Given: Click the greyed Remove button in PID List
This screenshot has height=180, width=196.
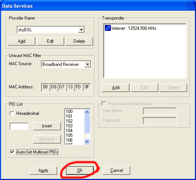Looking at the screenshot, I should pyautogui.click(x=47, y=139).
